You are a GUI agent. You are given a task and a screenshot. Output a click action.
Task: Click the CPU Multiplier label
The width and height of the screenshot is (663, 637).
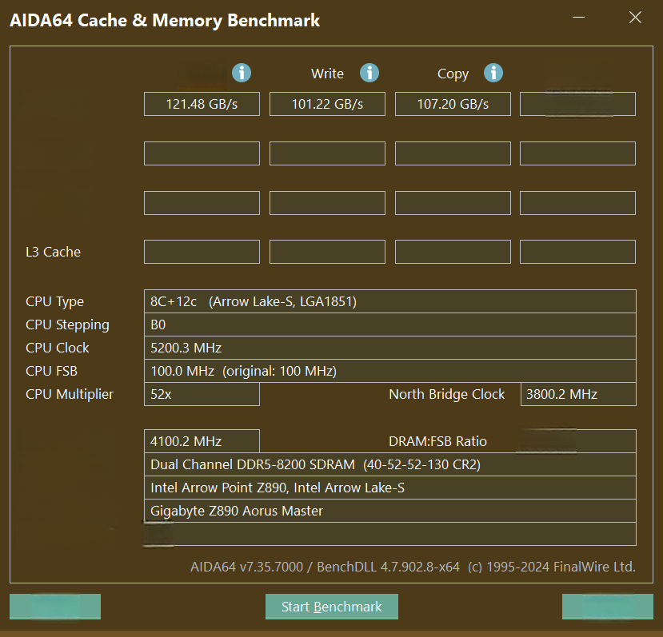pyautogui.click(x=70, y=394)
